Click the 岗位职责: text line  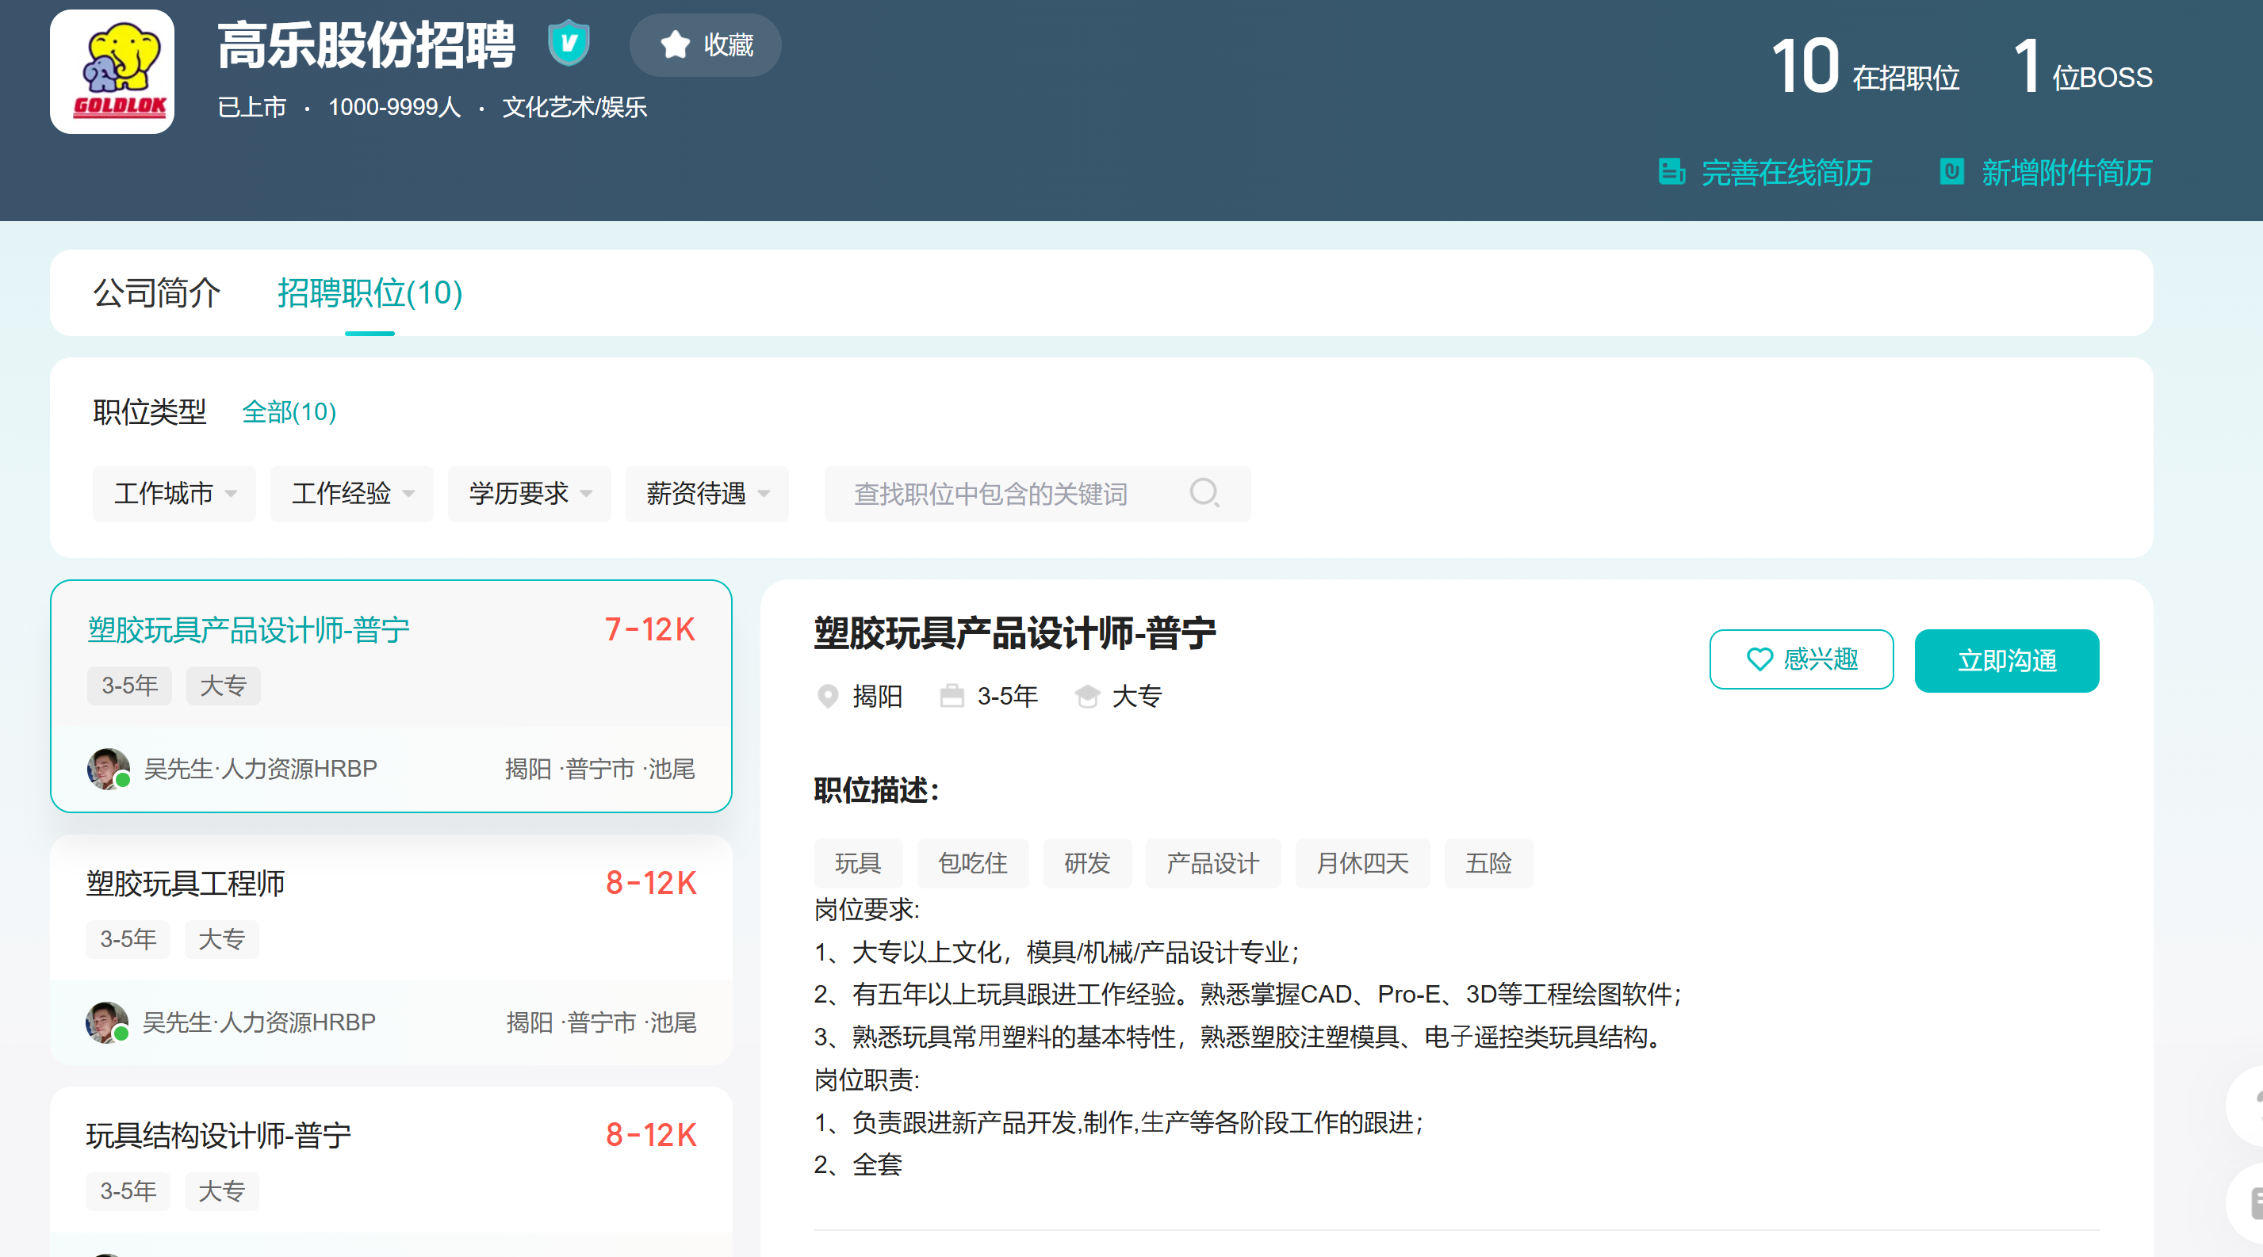point(867,1079)
